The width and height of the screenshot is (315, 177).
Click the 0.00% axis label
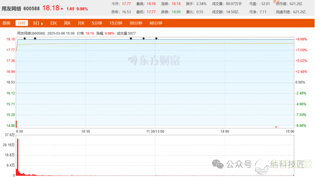(300, 82)
